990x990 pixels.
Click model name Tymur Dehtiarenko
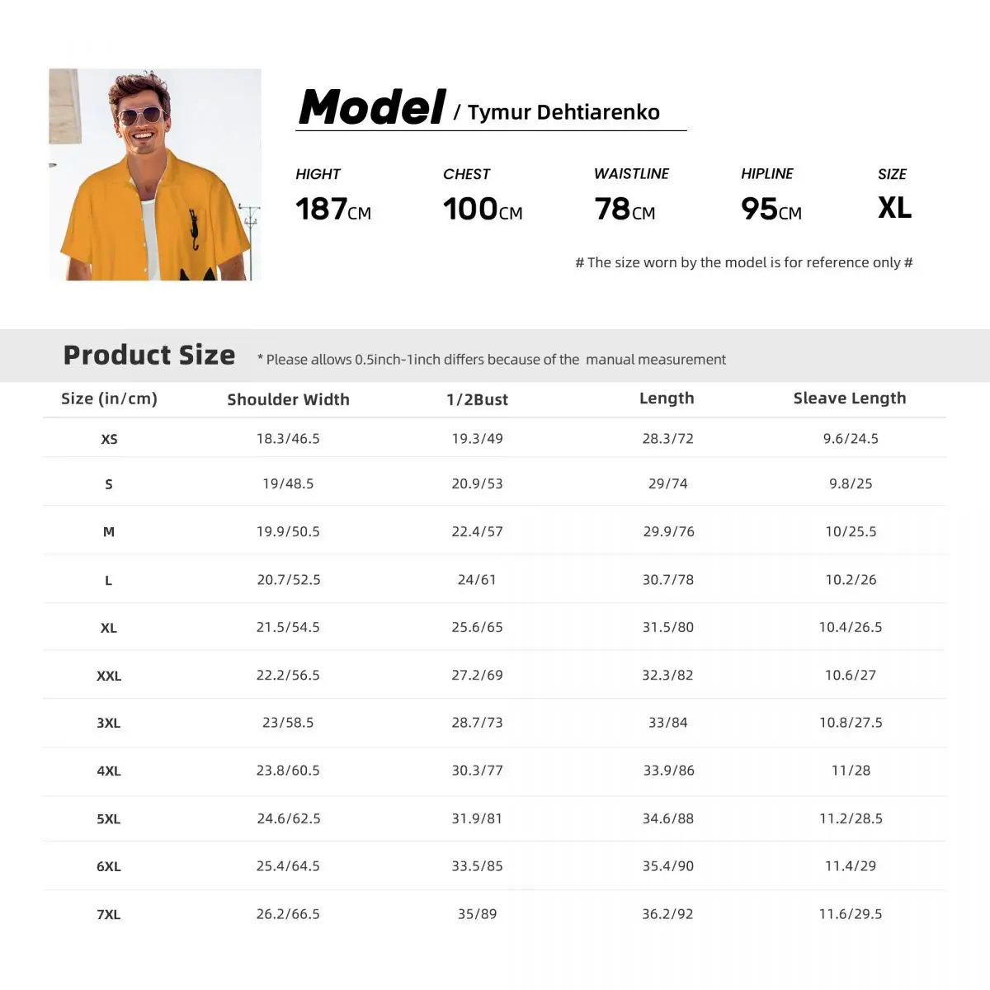click(x=563, y=112)
